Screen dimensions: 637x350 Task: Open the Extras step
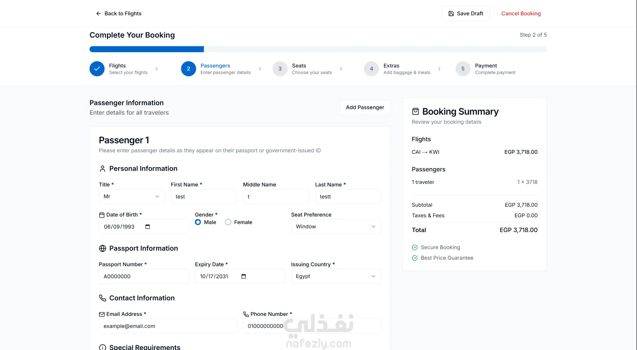point(372,69)
